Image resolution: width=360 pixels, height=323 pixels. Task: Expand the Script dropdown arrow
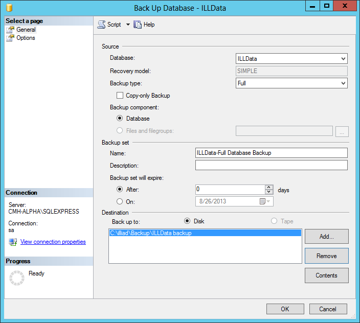point(128,25)
